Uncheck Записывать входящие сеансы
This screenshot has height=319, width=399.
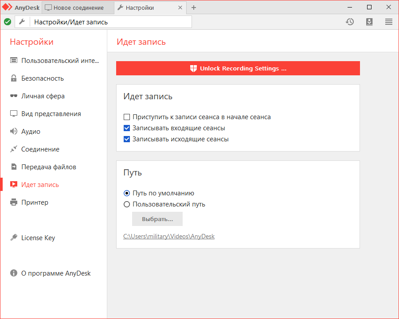point(127,128)
